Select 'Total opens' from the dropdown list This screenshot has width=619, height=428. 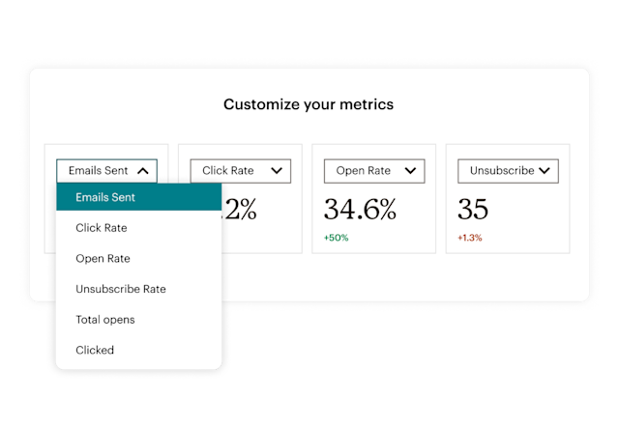pyautogui.click(x=105, y=320)
